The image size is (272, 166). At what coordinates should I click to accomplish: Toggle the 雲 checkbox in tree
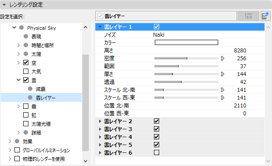point(26,80)
